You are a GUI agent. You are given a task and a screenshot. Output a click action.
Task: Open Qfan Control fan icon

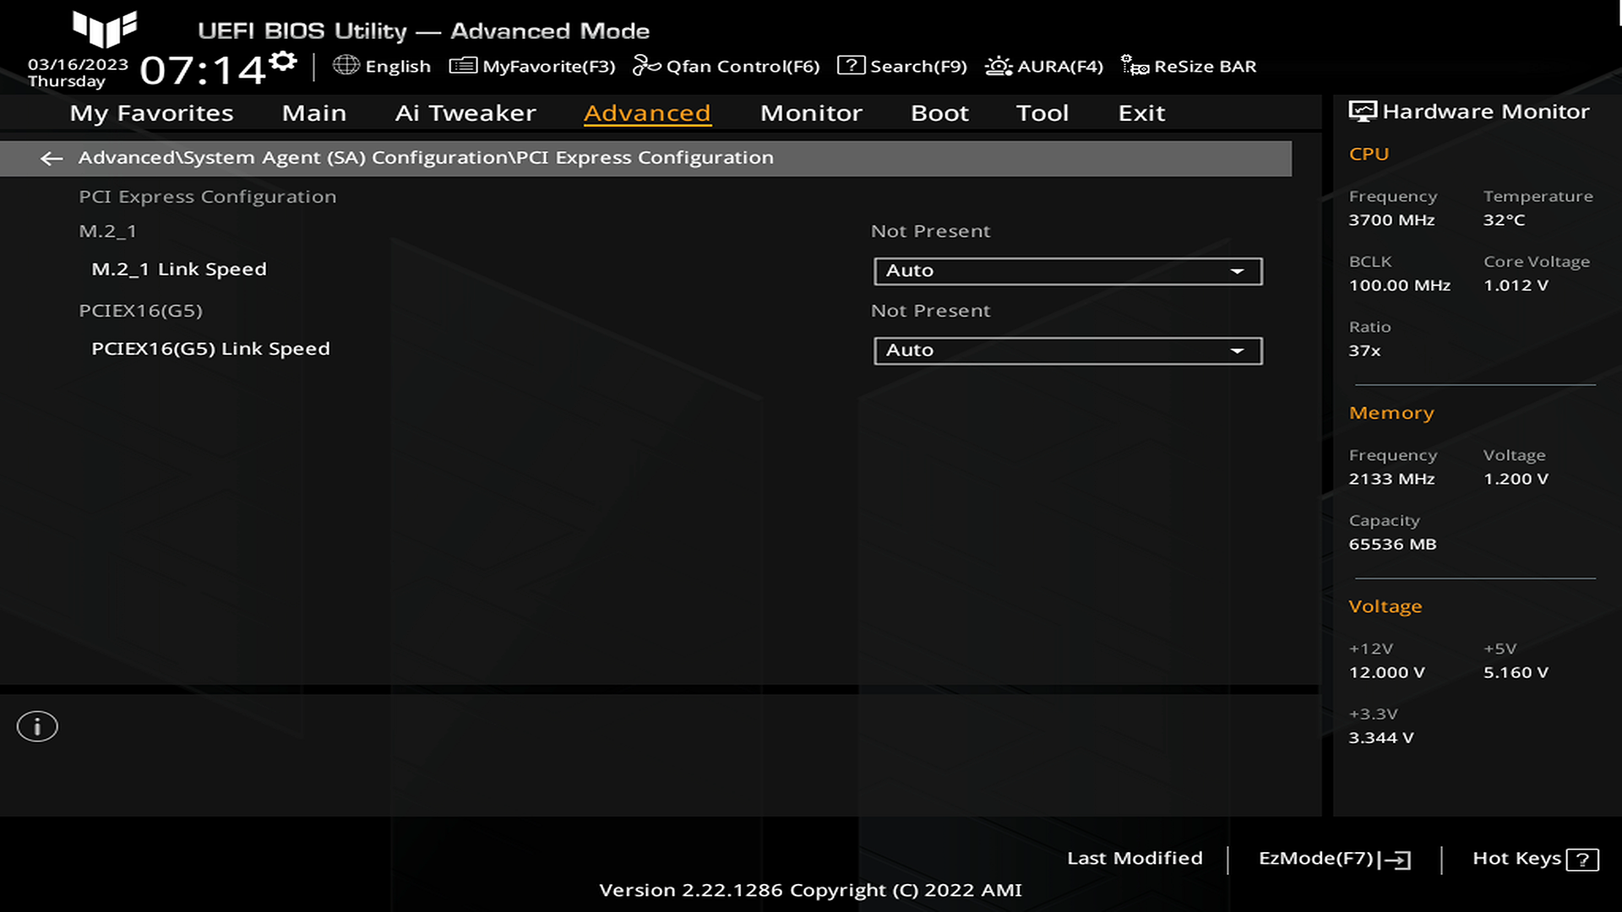point(646,66)
